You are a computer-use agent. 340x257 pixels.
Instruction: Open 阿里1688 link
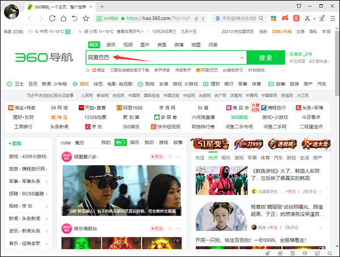[x=130, y=108]
